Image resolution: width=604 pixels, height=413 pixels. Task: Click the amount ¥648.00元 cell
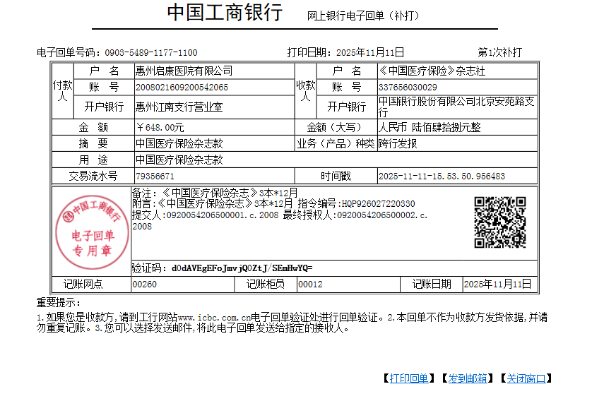tap(160, 128)
